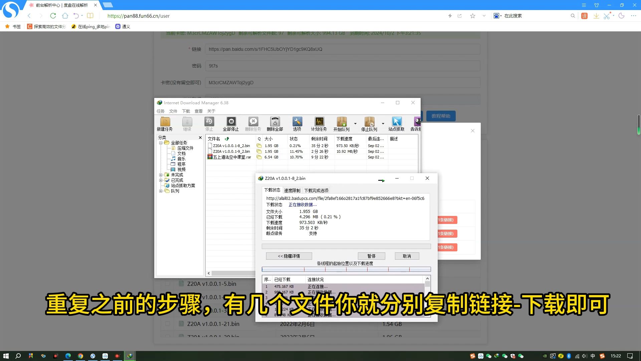This screenshot has height=361, width=641.
Task: Tick checkbox beside Z20A v1.0.0.1-5.bin
Action: [x=168, y=284]
